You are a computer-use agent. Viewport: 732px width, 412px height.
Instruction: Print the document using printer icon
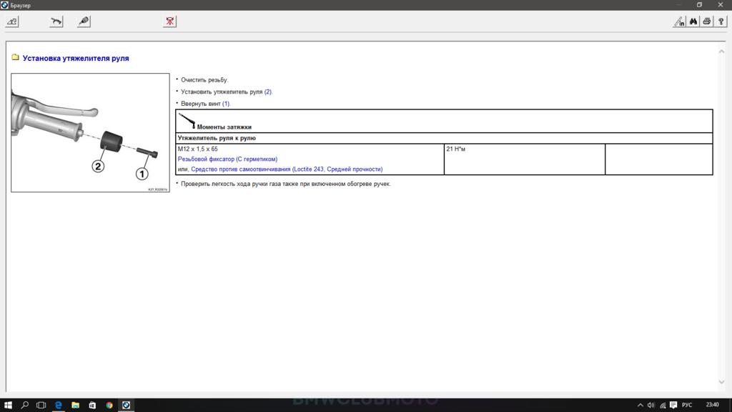tap(706, 21)
